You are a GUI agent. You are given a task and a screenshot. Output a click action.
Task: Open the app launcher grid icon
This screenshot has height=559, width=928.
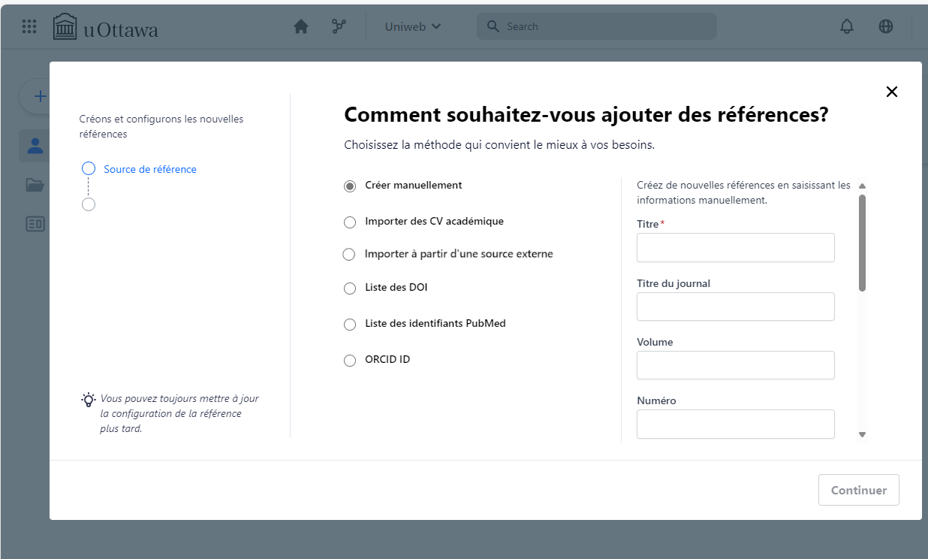29,26
